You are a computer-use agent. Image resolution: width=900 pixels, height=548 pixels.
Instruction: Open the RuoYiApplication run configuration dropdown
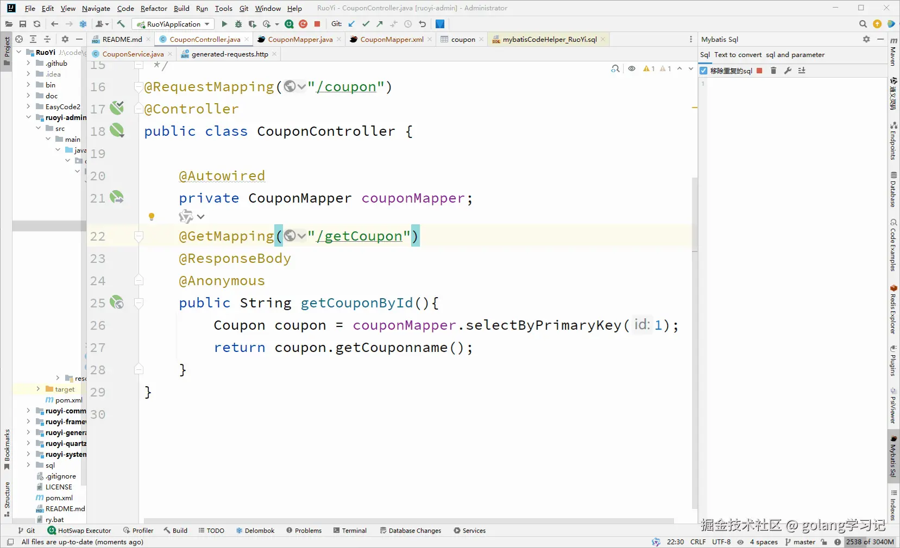(x=174, y=24)
